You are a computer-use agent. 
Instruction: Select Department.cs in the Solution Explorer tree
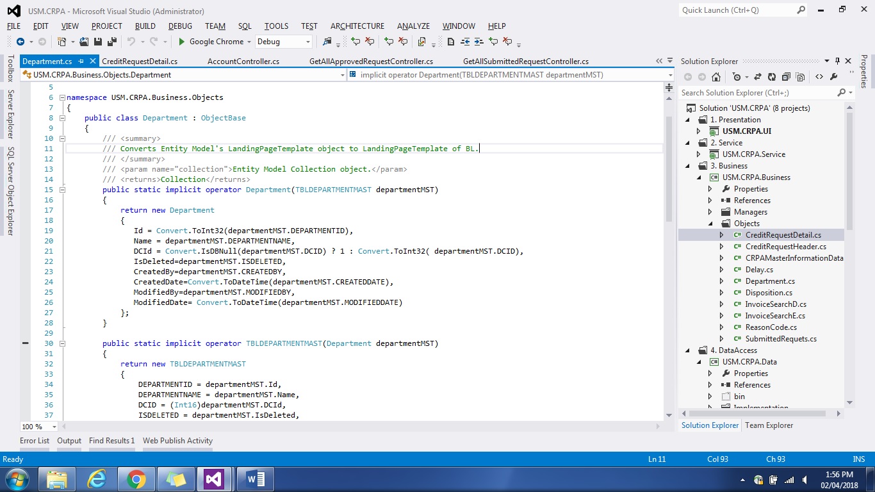[769, 281]
